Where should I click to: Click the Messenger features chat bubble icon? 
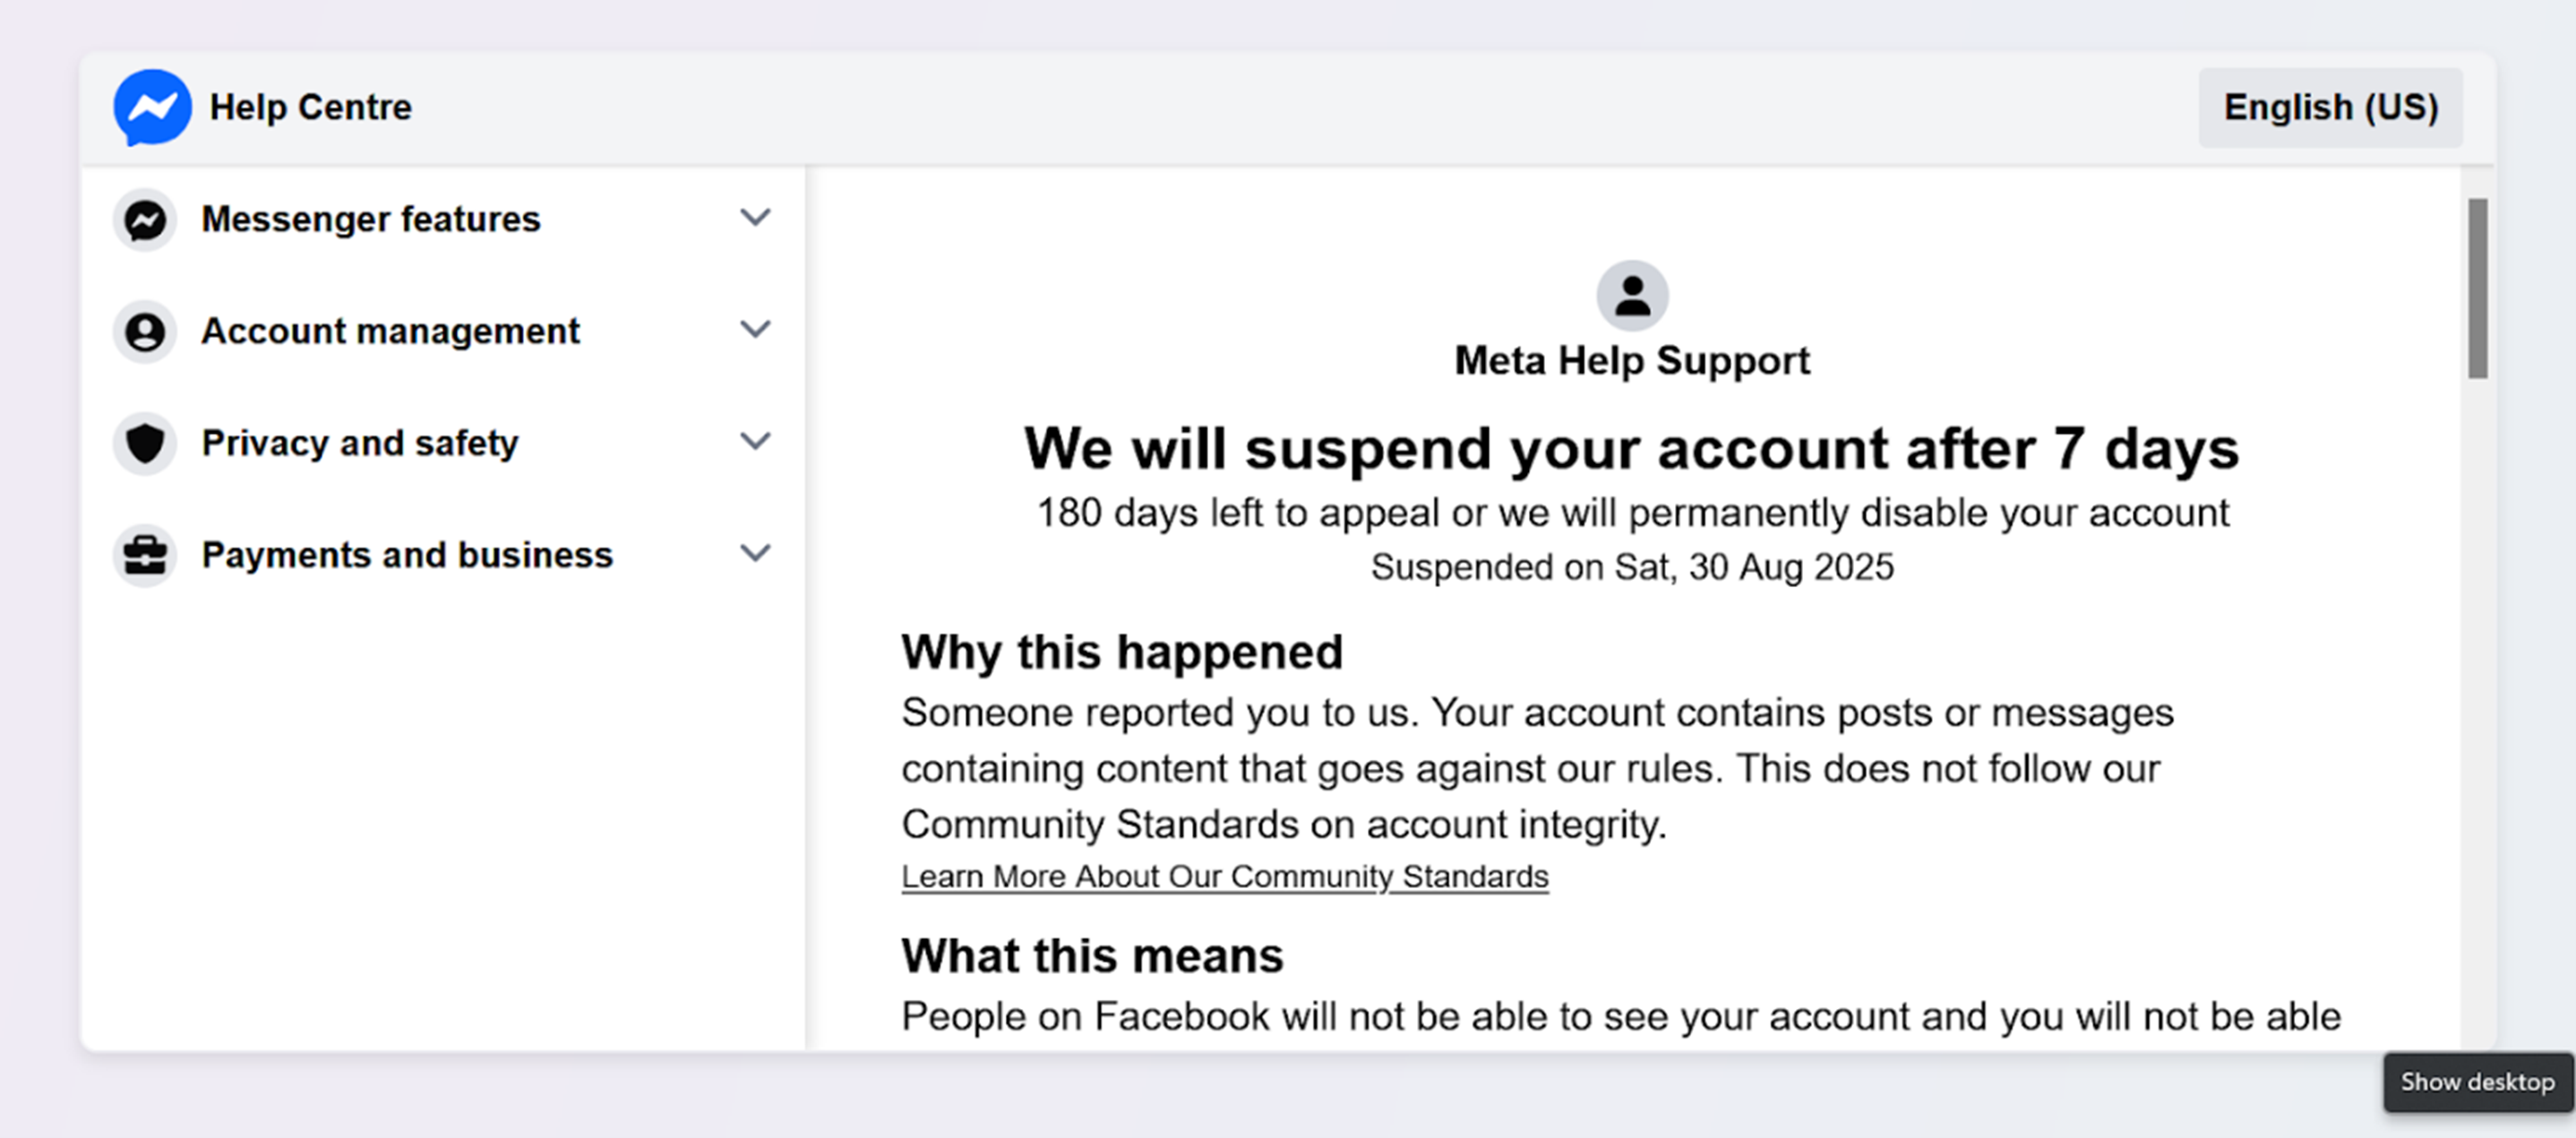tap(145, 219)
